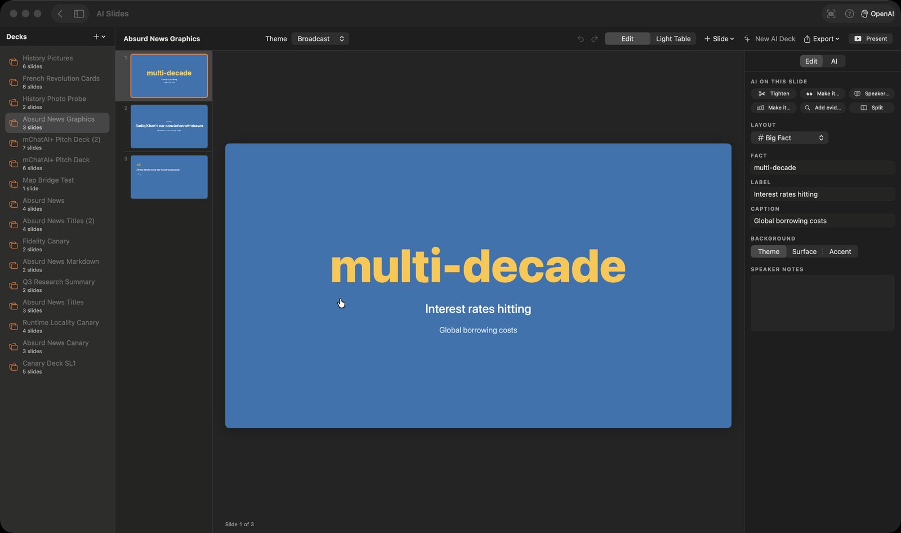Image resolution: width=901 pixels, height=533 pixels.
Task: Open the Q3 Research Summary deck
Action: pos(57,286)
